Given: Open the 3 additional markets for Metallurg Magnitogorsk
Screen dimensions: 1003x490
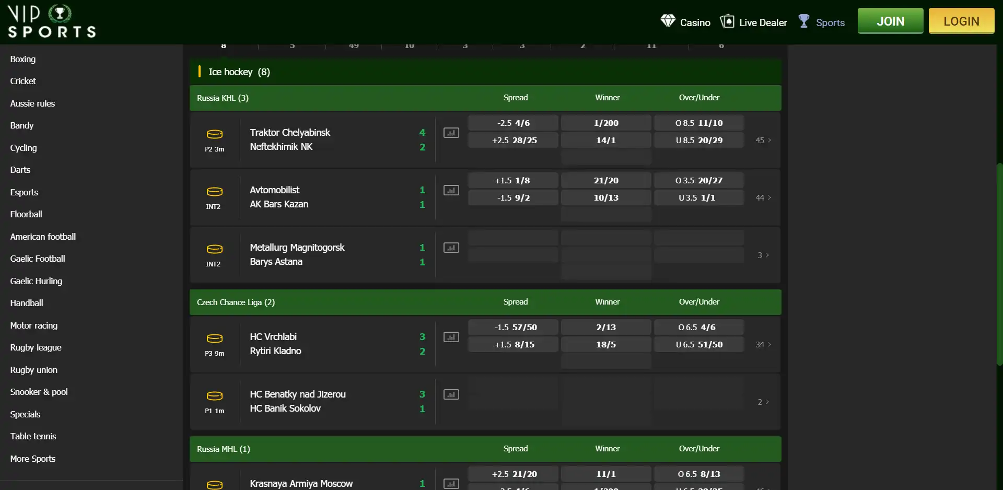Looking at the screenshot, I should point(762,255).
